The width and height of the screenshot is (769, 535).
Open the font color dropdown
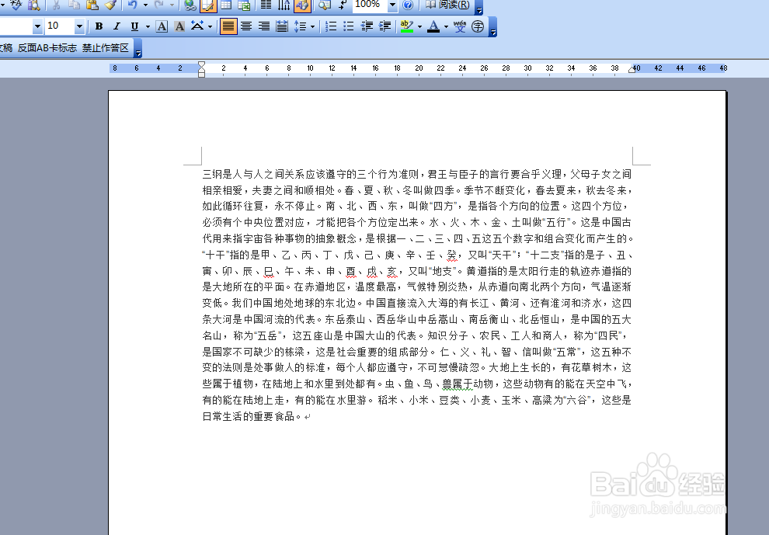(x=446, y=26)
